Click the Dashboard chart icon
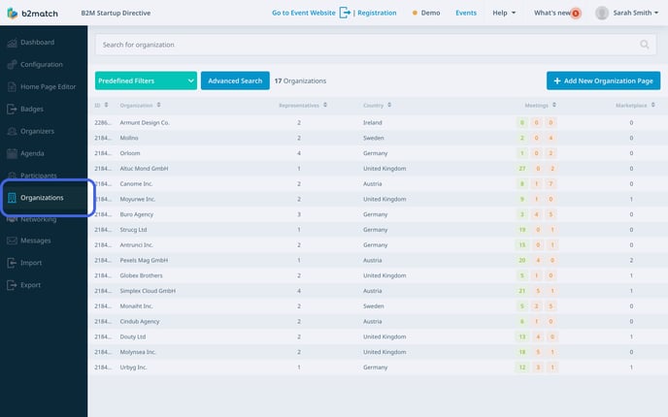Viewport: 668px width, 417px height. pyautogui.click(x=12, y=43)
